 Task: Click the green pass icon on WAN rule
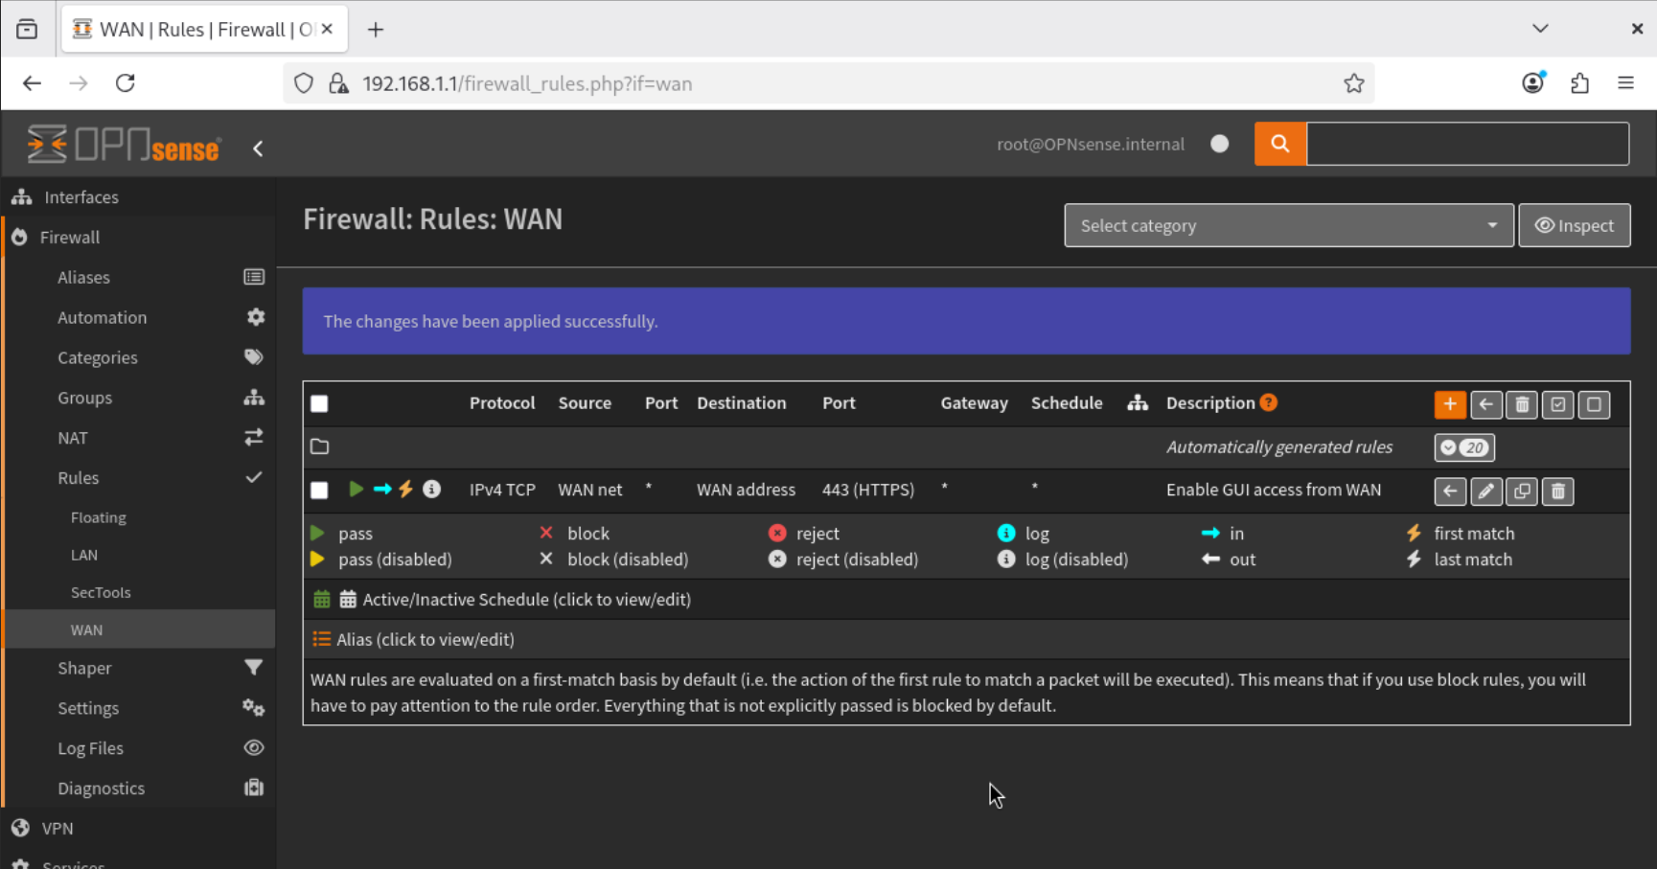pos(356,490)
